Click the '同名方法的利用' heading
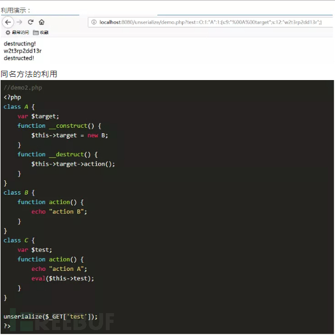This screenshot has height=335, width=335. [29, 74]
